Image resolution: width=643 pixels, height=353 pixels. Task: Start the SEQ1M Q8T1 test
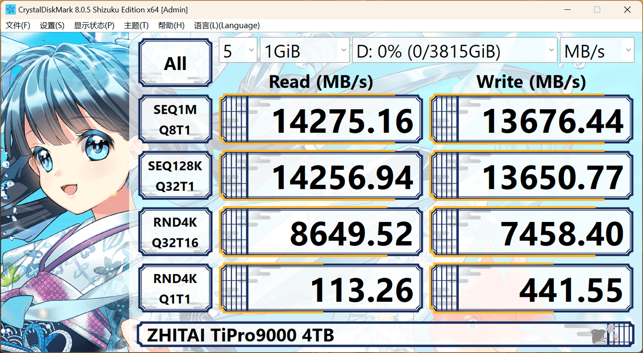pyautogui.click(x=175, y=119)
